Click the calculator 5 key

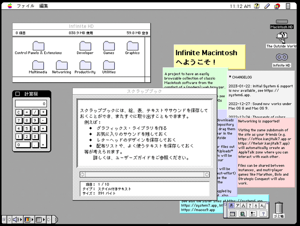27,128
